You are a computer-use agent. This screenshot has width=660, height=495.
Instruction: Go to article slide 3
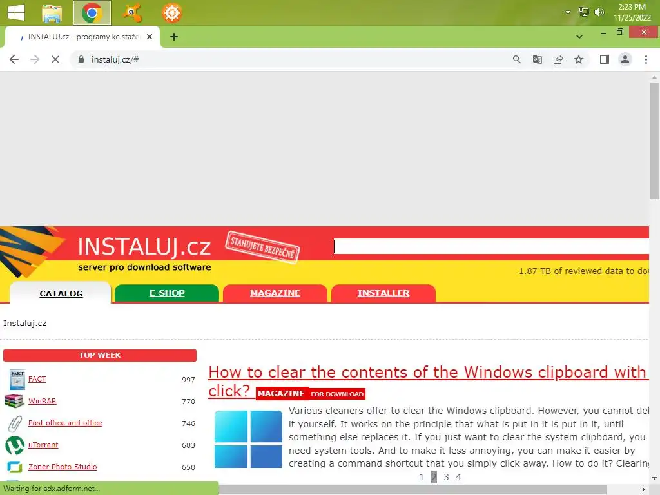(446, 478)
